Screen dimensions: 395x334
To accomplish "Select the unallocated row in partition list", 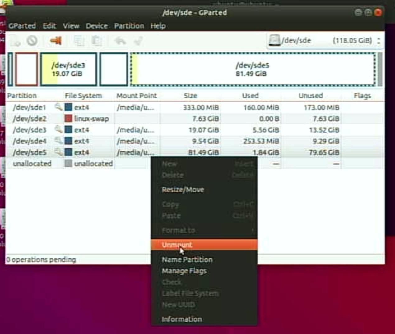I will click(x=195, y=164).
